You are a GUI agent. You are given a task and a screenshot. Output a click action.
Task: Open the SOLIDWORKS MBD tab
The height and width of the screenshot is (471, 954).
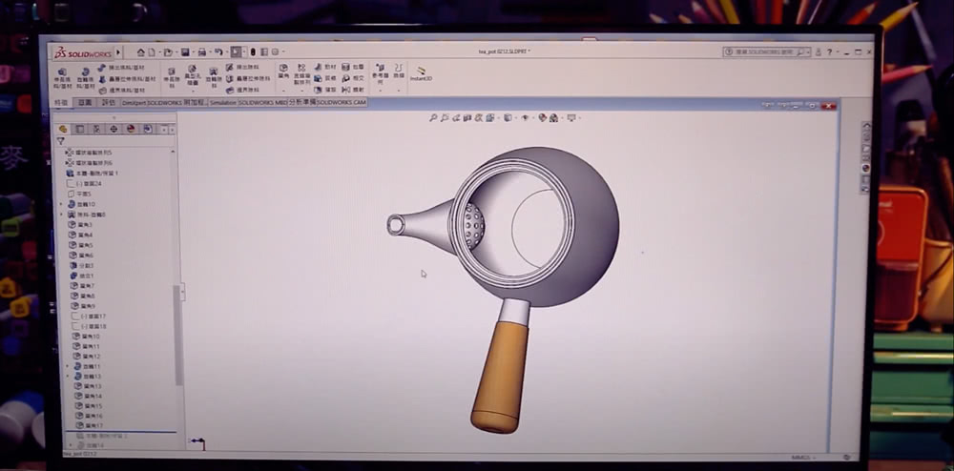[280, 102]
